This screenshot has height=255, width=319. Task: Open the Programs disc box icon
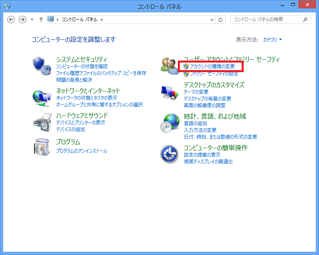point(42,147)
